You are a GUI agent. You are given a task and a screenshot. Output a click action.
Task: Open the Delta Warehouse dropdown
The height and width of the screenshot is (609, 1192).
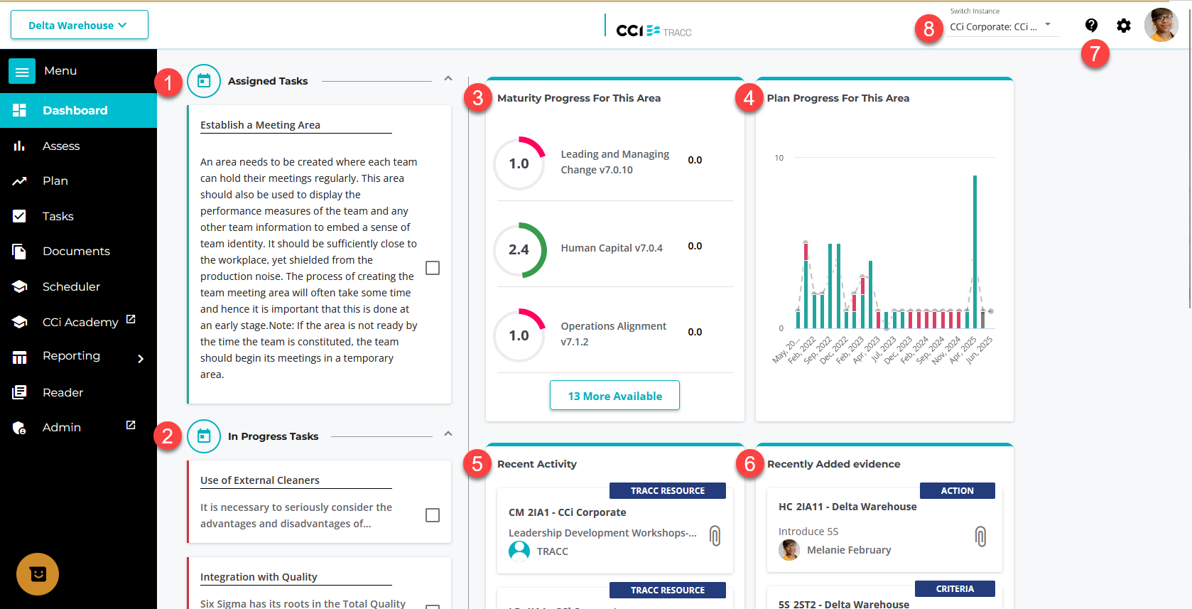pos(80,25)
